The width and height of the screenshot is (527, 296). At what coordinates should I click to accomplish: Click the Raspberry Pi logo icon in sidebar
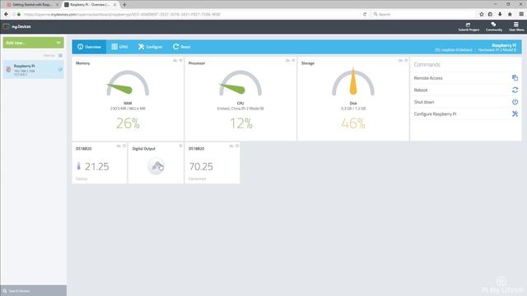(8, 69)
